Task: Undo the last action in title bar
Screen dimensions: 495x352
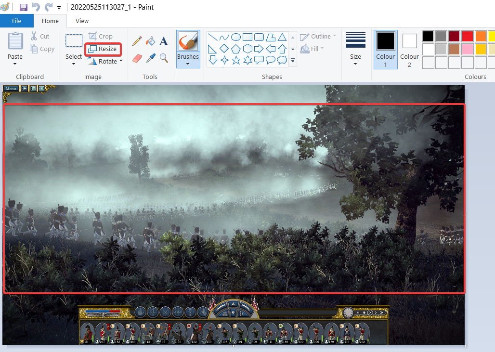Action: (36, 7)
